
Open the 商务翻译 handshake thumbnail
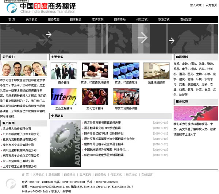(x=64, y=71)
